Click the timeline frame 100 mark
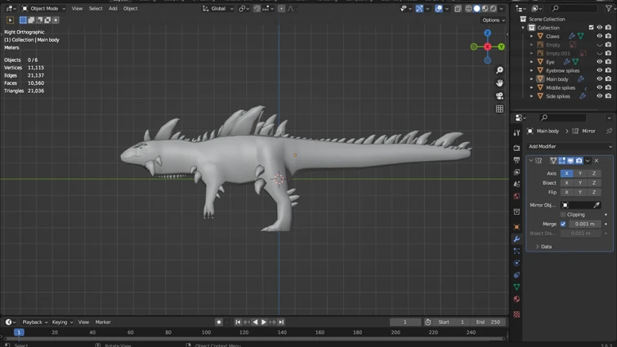Screen dimensions: 617x347 click(206, 332)
